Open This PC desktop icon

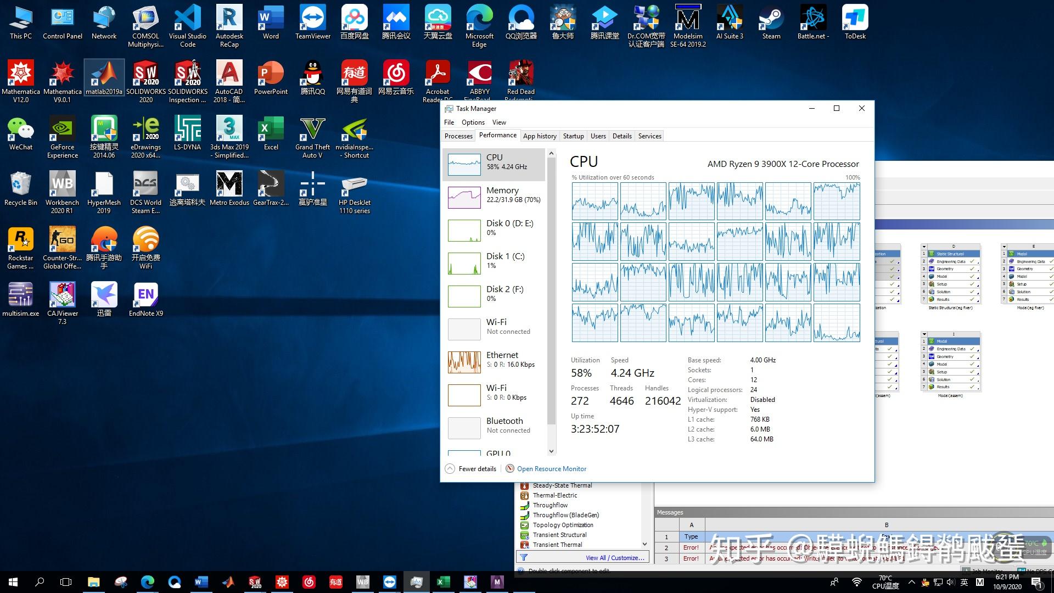pos(21,23)
